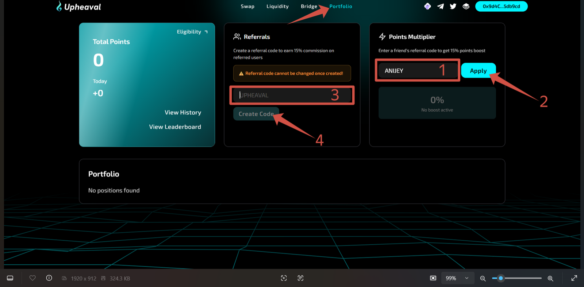Mark image as favorite with heart icon
This screenshot has width=584, height=287.
[32, 278]
